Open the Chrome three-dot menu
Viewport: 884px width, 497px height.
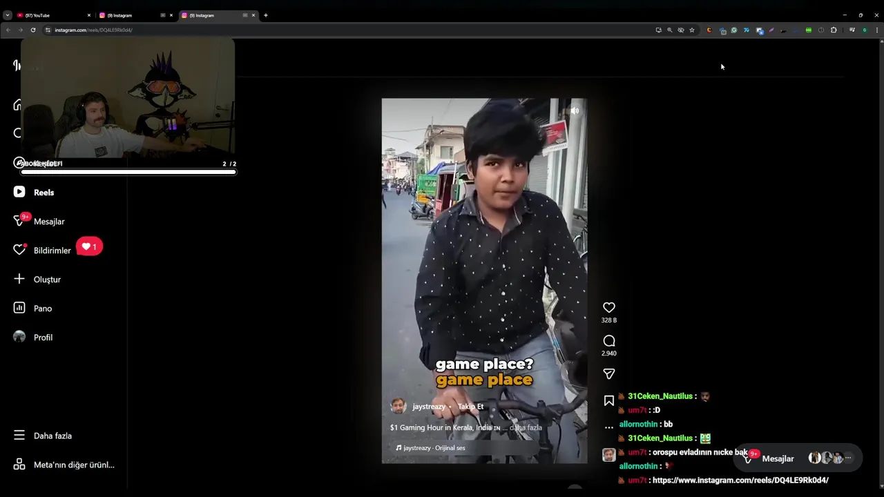877,30
